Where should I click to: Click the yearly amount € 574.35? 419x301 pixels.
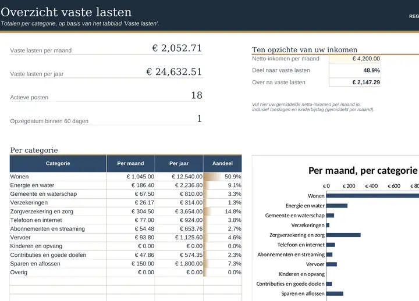coord(179,255)
